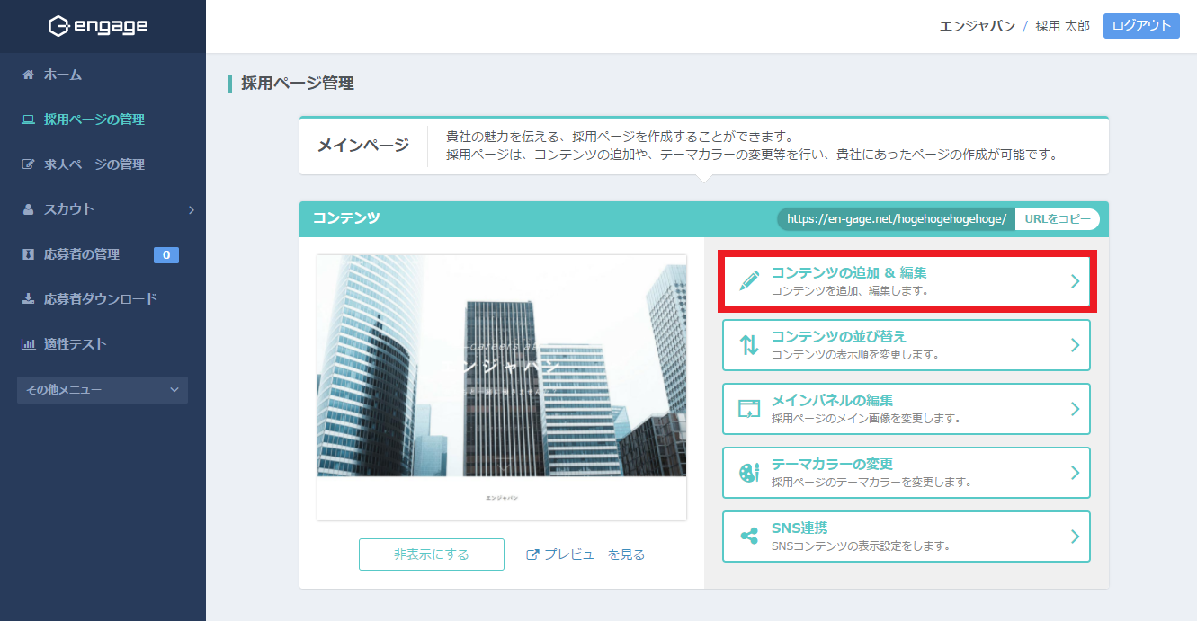Click the chevron on メインパネルの編集
Image resolution: width=1197 pixels, height=621 pixels.
[1075, 409]
